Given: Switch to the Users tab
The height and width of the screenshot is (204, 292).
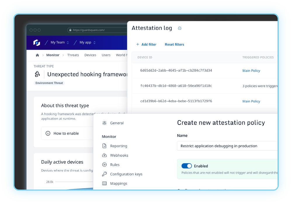Looking at the screenshot, I should click(x=106, y=55).
